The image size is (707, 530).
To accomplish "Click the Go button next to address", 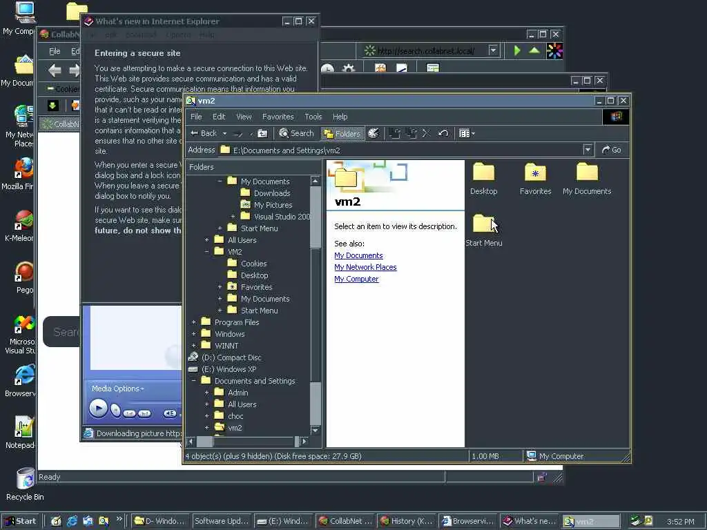I will pos(612,150).
